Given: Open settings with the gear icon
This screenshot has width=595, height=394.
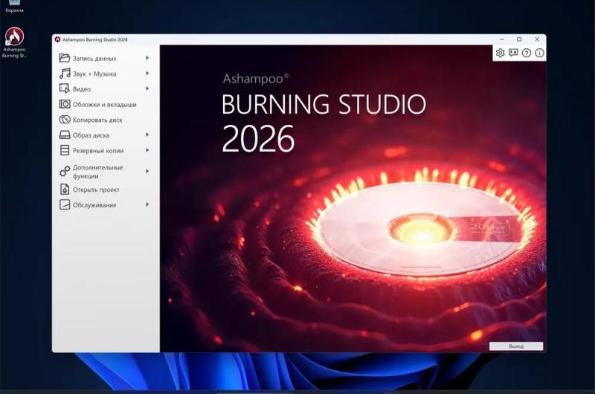Looking at the screenshot, I should pyautogui.click(x=500, y=53).
